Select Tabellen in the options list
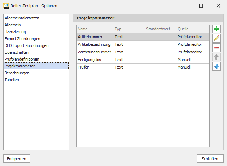227x166 pixels. tap(12, 80)
